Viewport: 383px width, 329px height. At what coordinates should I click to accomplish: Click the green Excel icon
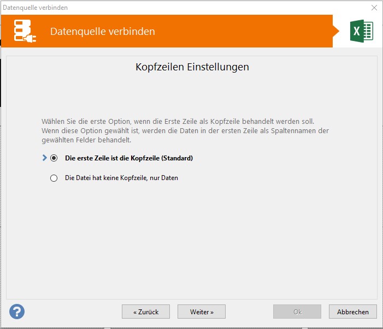coord(361,31)
